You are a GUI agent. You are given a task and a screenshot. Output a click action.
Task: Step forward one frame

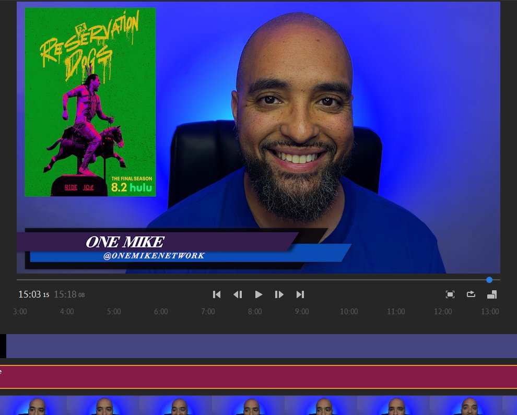click(x=279, y=294)
